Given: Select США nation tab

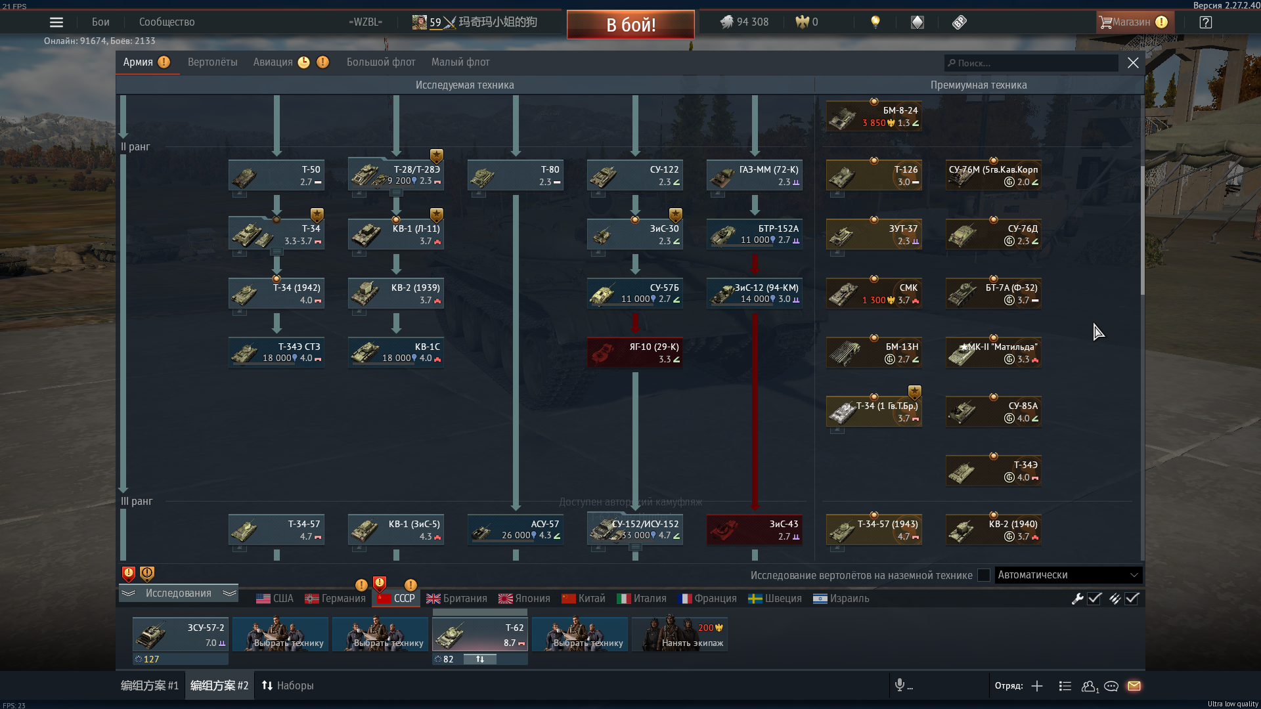Looking at the screenshot, I should click(x=275, y=599).
